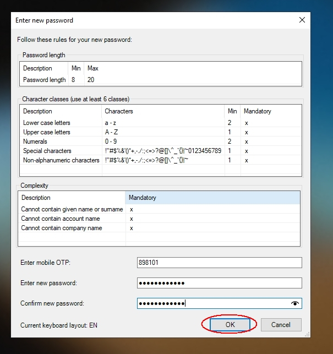Choose the Numerals row
333x354 pixels.
[x=36, y=141]
